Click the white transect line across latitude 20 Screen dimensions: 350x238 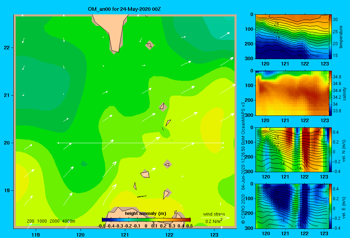[x=141, y=143]
